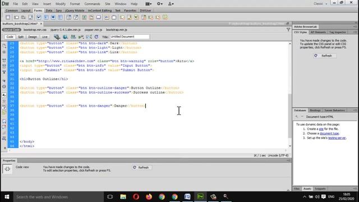Open the Commands menu
The height and width of the screenshot is (202, 359).
92,4
